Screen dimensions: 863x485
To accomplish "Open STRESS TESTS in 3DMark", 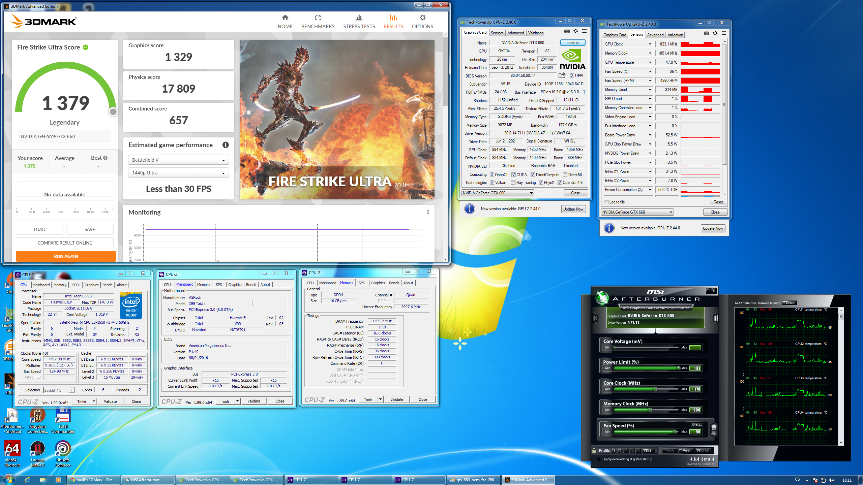I will pyautogui.click(x=359, y=22).
